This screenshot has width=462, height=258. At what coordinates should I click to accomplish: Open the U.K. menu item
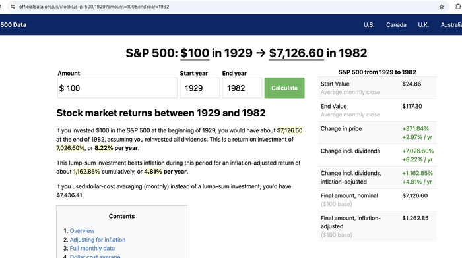tap(423, 25)
